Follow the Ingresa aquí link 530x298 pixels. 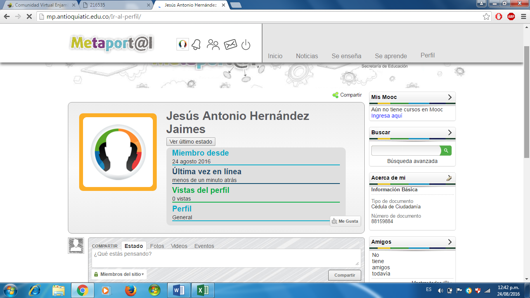tap(386, 116)
